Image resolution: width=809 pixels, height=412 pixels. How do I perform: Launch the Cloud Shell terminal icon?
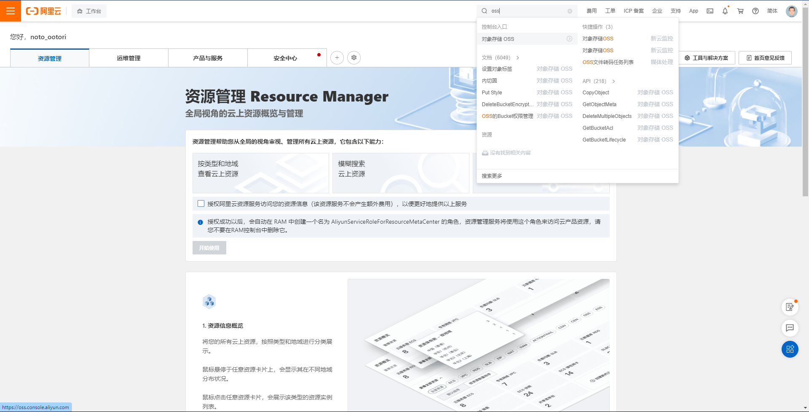pos(710,11)
